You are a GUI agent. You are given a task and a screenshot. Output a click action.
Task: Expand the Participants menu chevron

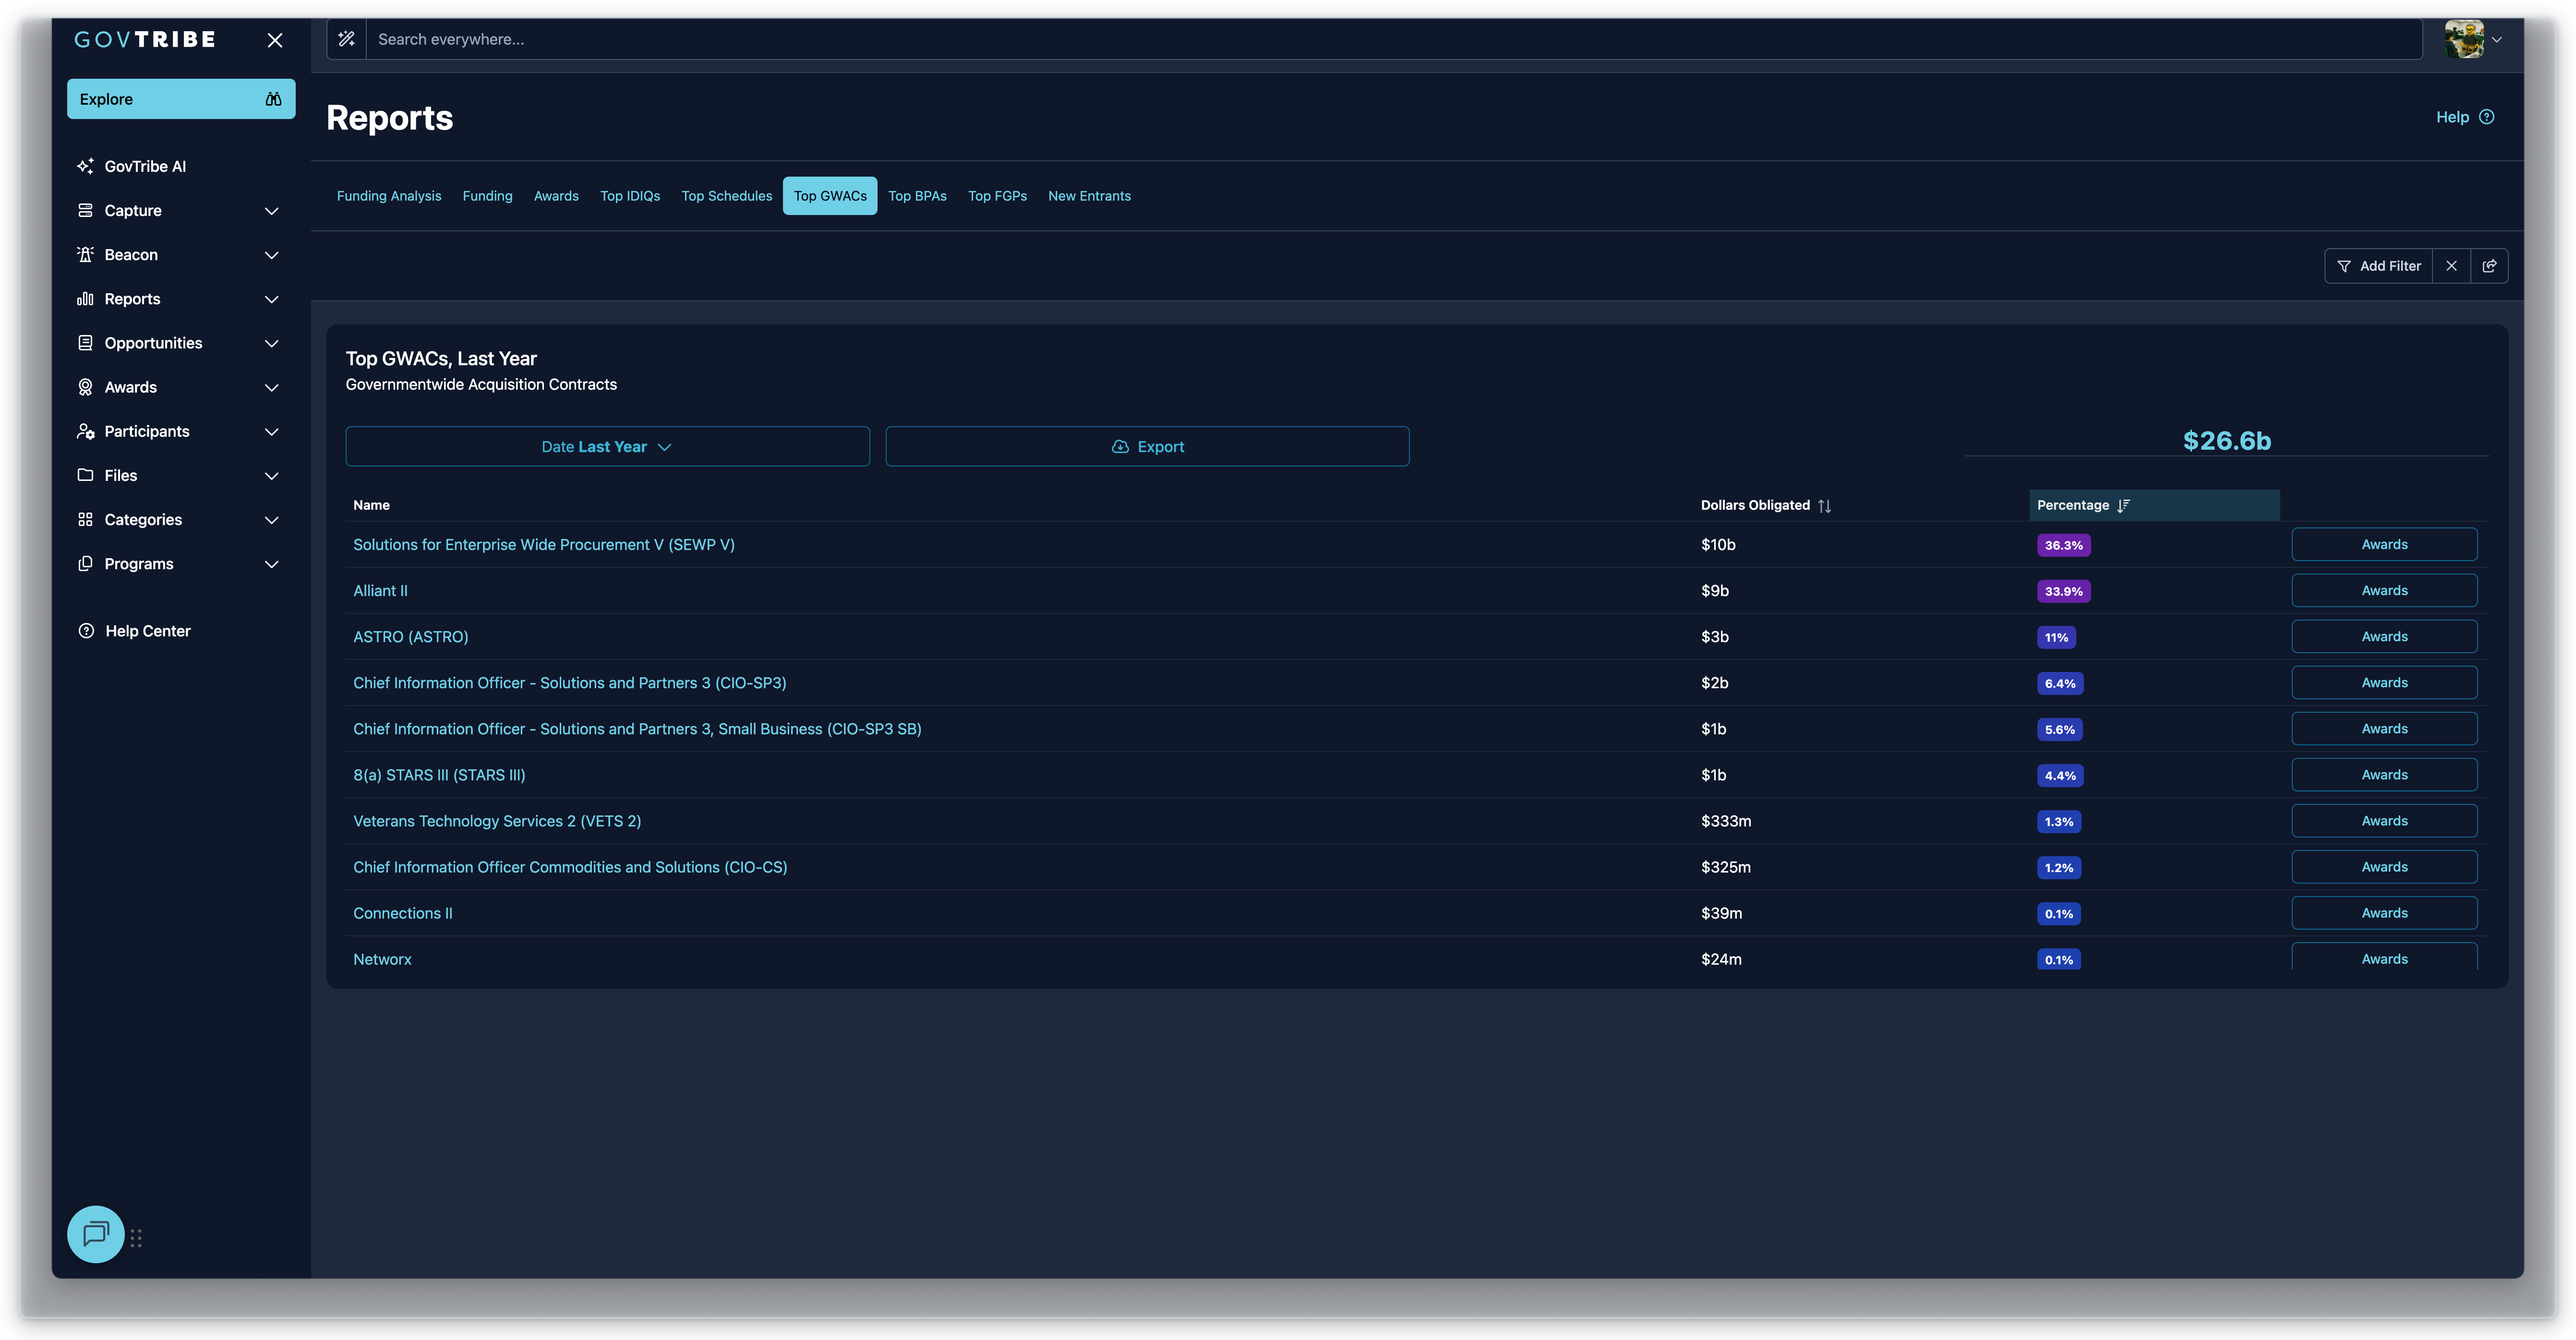point(271,432)
